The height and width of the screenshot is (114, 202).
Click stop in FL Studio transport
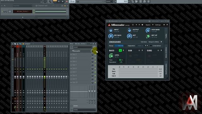tap(62, 1)
